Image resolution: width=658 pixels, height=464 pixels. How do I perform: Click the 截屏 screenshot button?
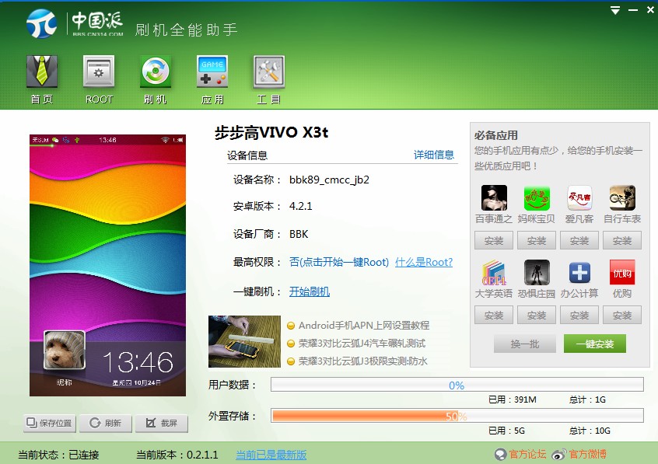point(162,424)
